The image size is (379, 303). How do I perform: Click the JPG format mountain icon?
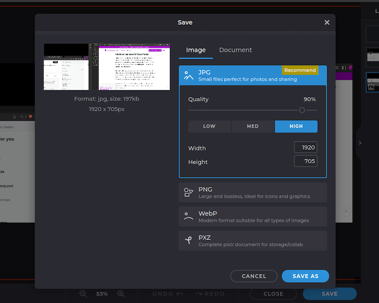tap(188, 75)
